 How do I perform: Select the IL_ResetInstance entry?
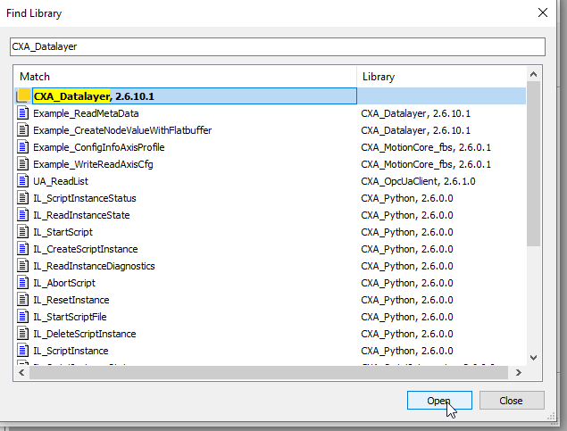71,300
